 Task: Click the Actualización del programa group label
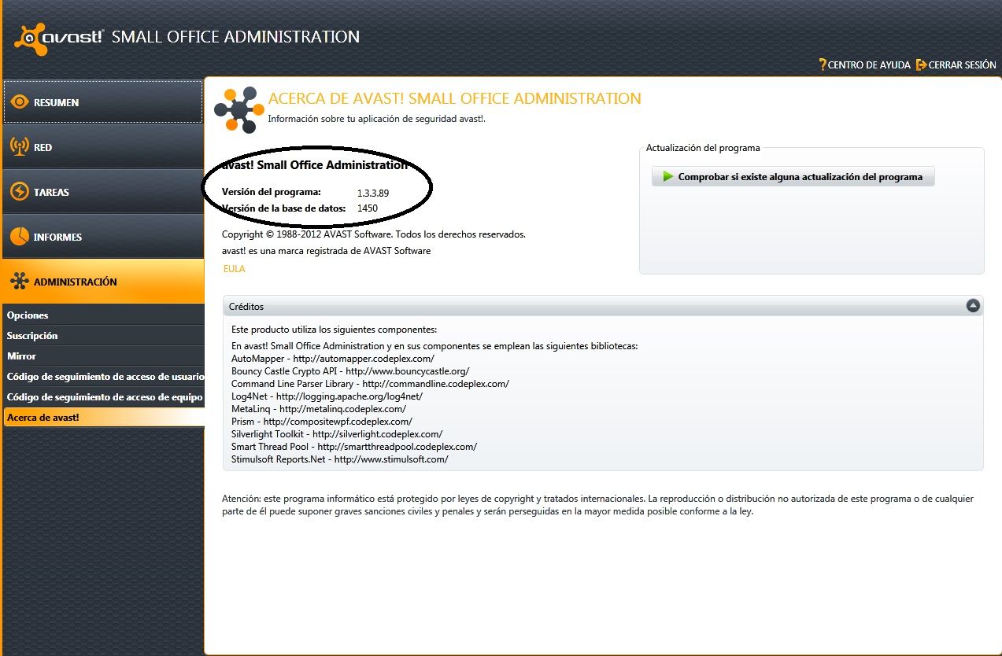pyautogui.click(x=703, y=148)
